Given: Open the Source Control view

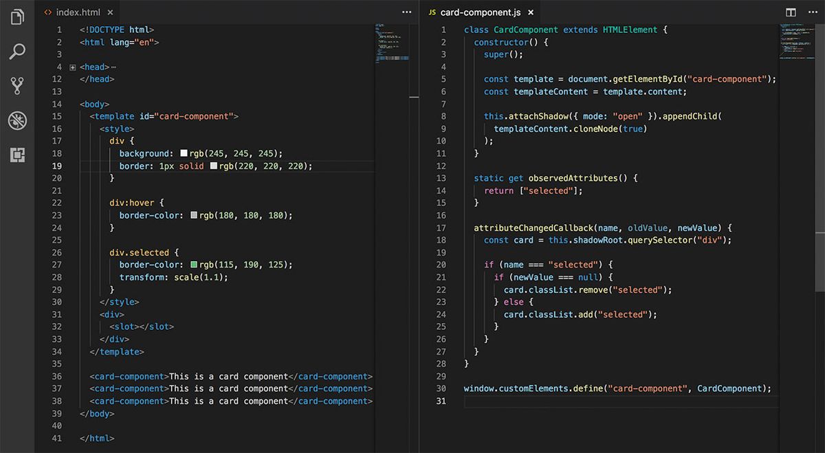Looking at the screenshot, I should click(x=17, y=86).
